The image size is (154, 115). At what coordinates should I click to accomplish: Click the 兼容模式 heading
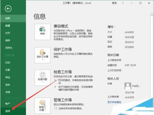point(61,26)
